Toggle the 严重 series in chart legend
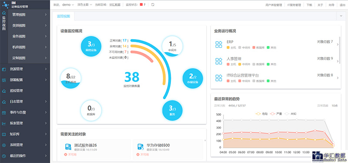 [x=276, y=114]
